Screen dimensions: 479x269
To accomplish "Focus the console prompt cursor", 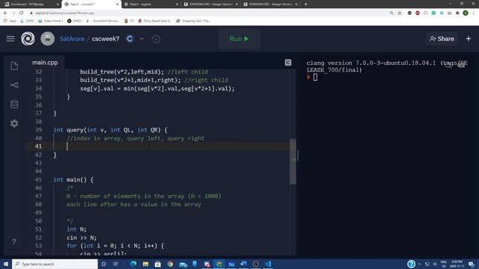I will 315,78.
